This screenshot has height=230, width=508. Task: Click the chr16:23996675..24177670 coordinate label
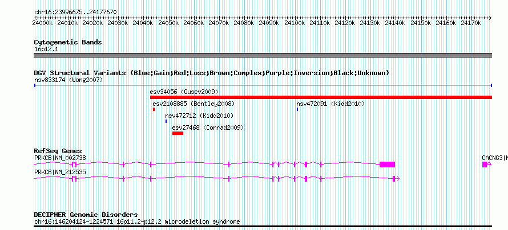point(75,12)
